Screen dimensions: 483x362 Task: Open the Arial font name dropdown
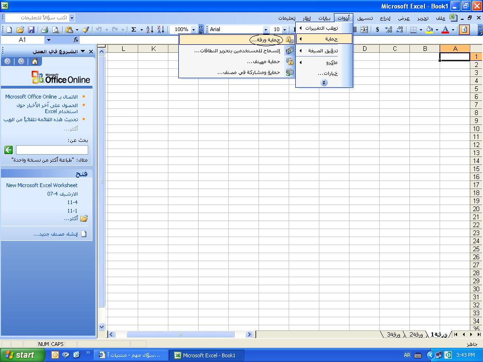[266, 30]
